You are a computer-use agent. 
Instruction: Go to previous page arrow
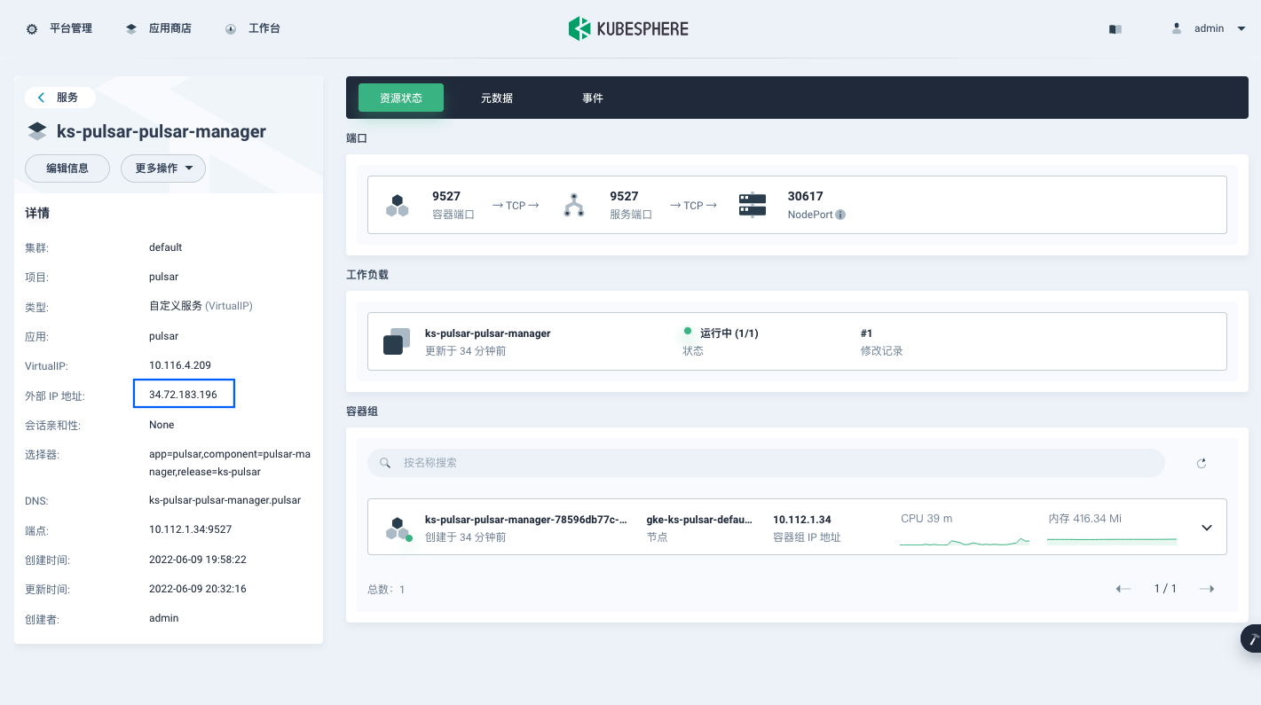1123,589
